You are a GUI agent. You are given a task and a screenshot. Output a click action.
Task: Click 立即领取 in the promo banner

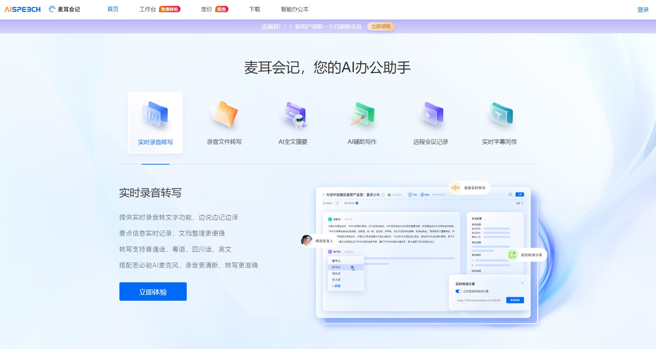tap(381, 26)
